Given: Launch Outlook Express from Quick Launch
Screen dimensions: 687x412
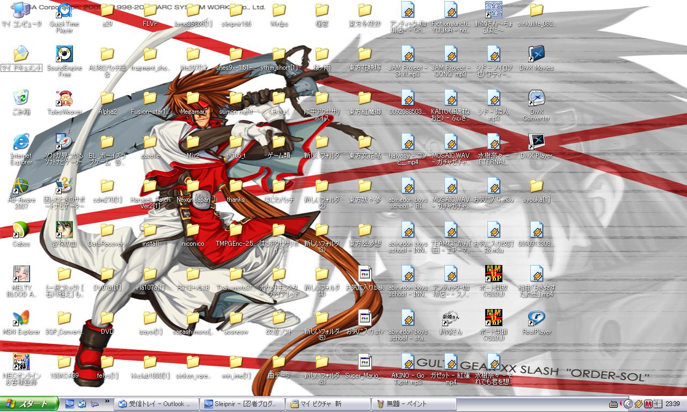Looking at the screenshot, I should 82,404.
